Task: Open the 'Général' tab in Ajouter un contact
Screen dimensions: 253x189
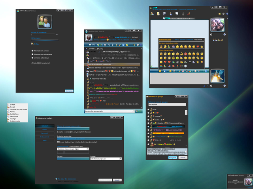Action: (x=45, y=126)
